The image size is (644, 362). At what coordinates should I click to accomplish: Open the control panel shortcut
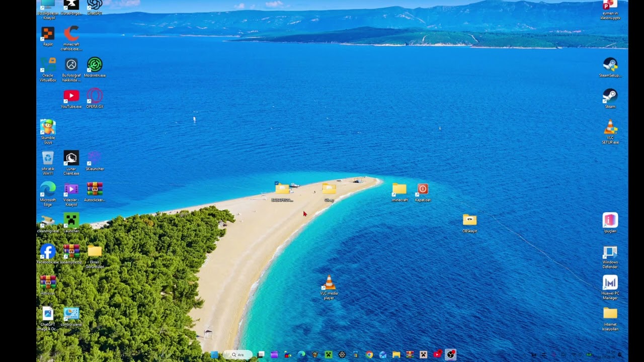pyautogui.click(x=71, y=317)
